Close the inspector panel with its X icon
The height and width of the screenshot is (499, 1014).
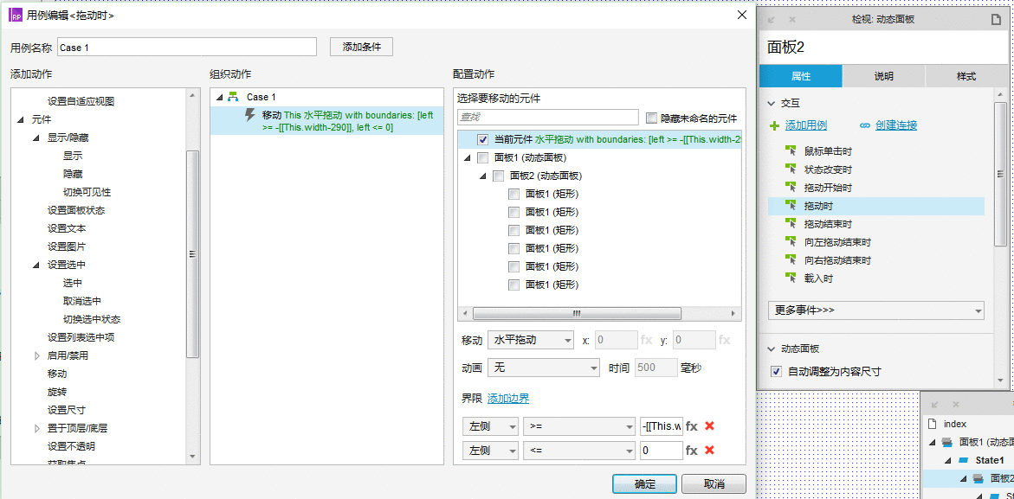tap(792, 20)
